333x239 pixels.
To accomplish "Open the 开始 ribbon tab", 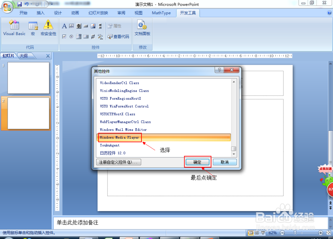I will 23,13.
